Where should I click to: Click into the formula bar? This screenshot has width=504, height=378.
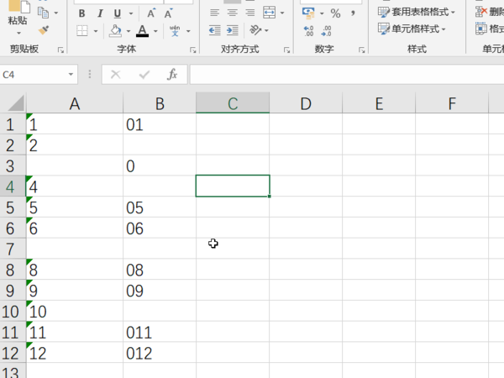tap(347, 75)
